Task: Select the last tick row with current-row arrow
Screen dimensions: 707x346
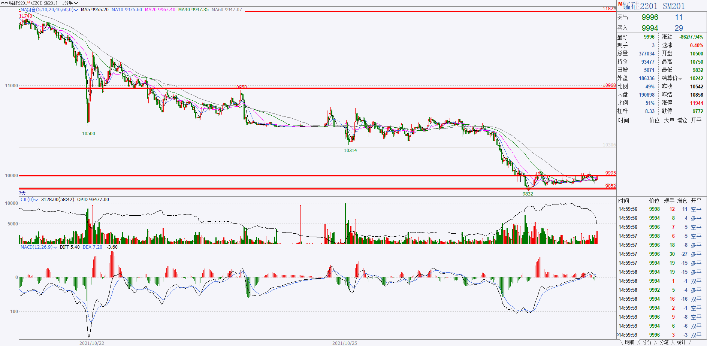Action: (661, 335)
